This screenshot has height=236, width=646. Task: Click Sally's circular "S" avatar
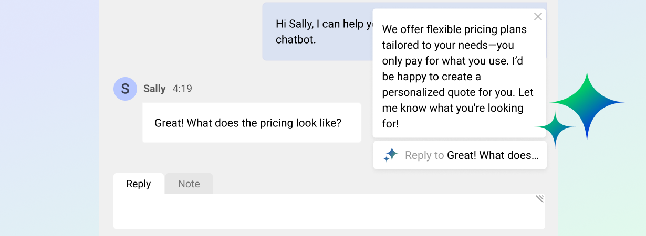tap(125, 89)
